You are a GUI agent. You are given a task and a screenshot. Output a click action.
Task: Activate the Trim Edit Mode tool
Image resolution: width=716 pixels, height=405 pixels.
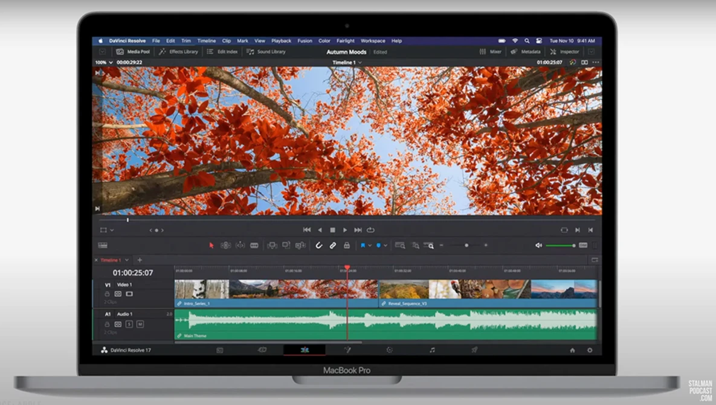225,245
